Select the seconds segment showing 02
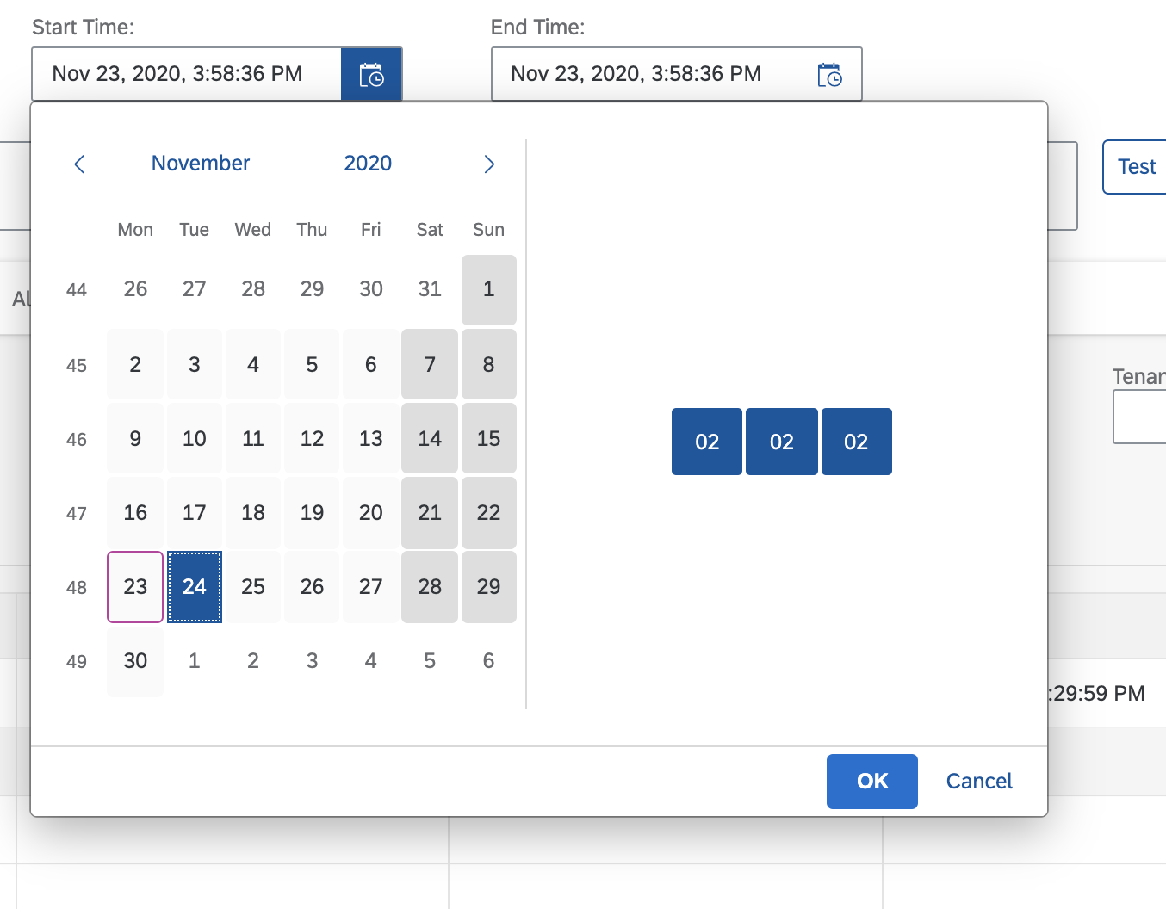The image size is (1166, 909). coord(856,442)
